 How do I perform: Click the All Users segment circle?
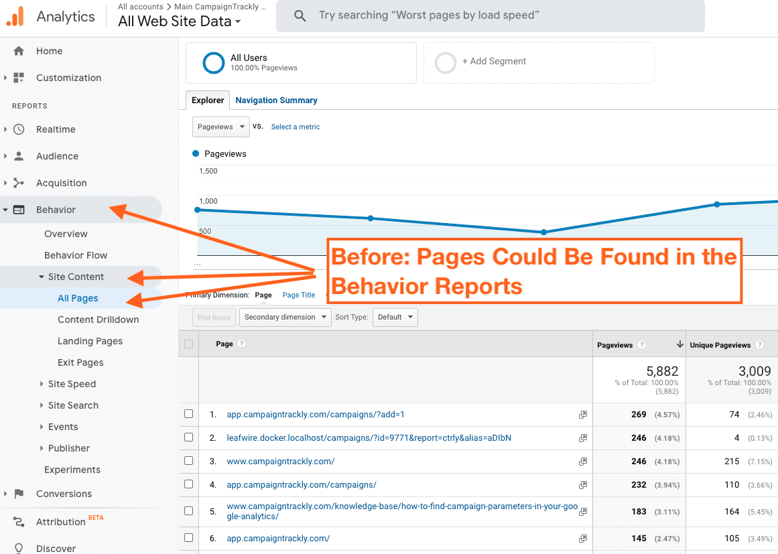tap(214, 63)
